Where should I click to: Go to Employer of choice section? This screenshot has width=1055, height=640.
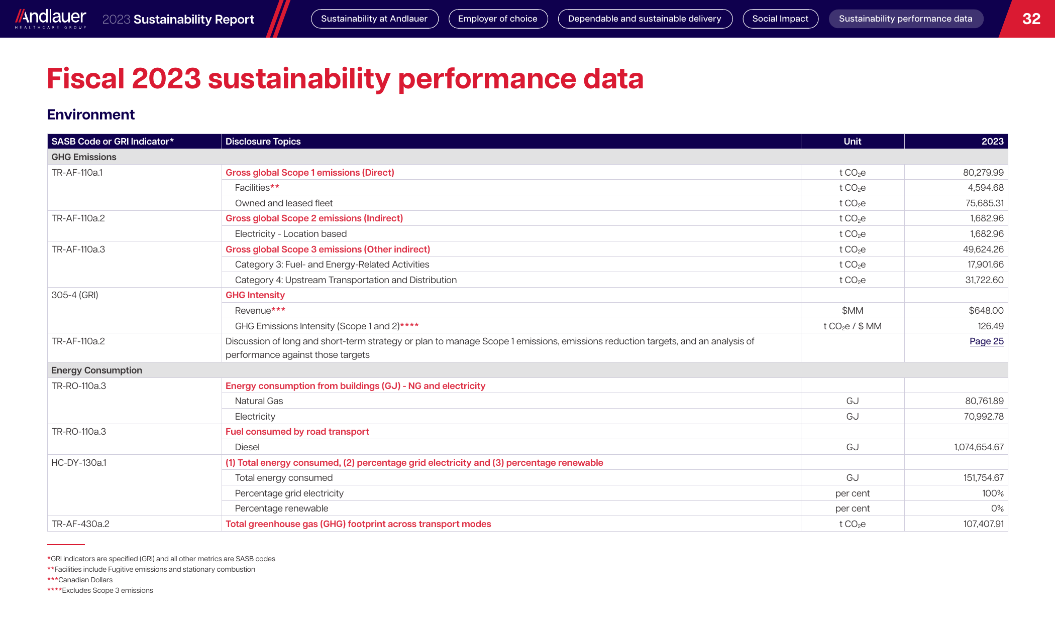497,19
